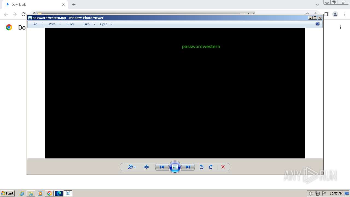This screenshot has height=197, width=350.
Task: Open the Print menu
Action: click(x=52, y=24)
